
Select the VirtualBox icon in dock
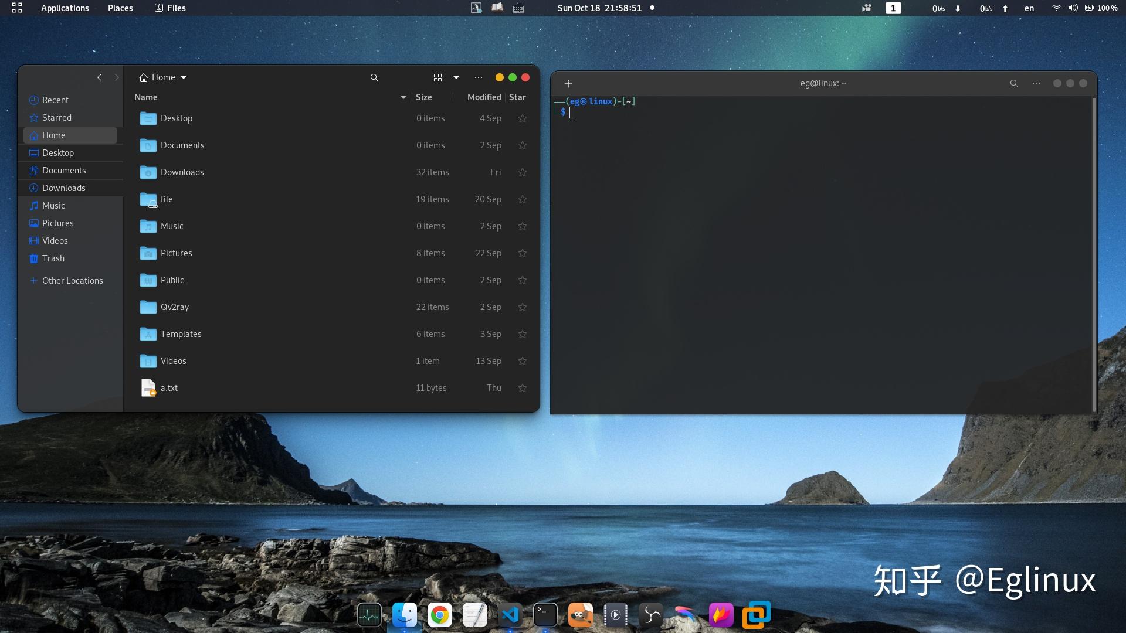[x=755, y=614]
